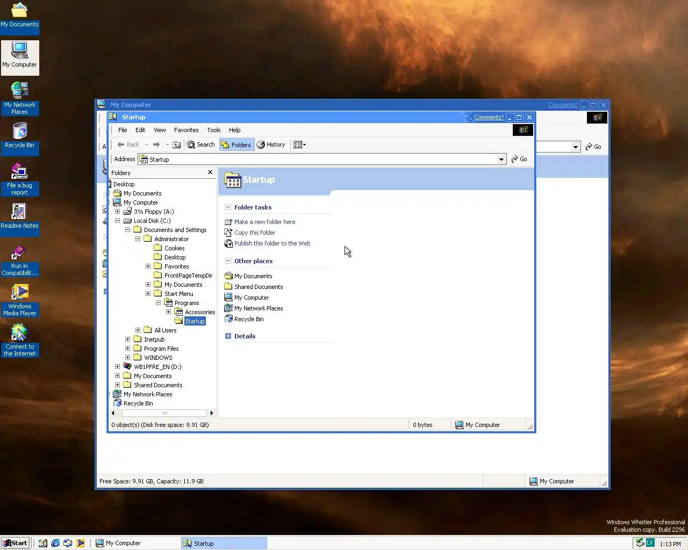
Task: Click Go button in My Computer window
Action: pyautogui.click(x=593, y=147)
